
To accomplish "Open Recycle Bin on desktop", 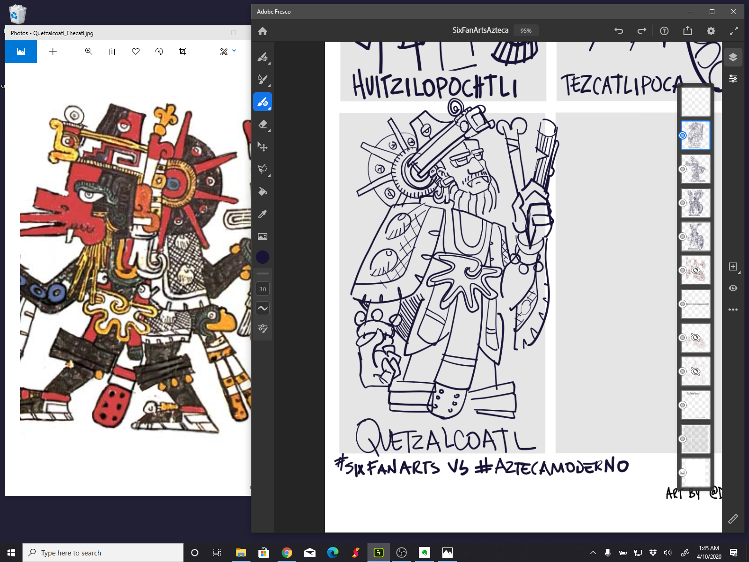I will click(17, 14).
